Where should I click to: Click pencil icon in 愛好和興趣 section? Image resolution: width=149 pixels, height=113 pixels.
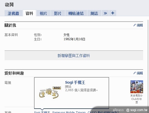point(134,73)
